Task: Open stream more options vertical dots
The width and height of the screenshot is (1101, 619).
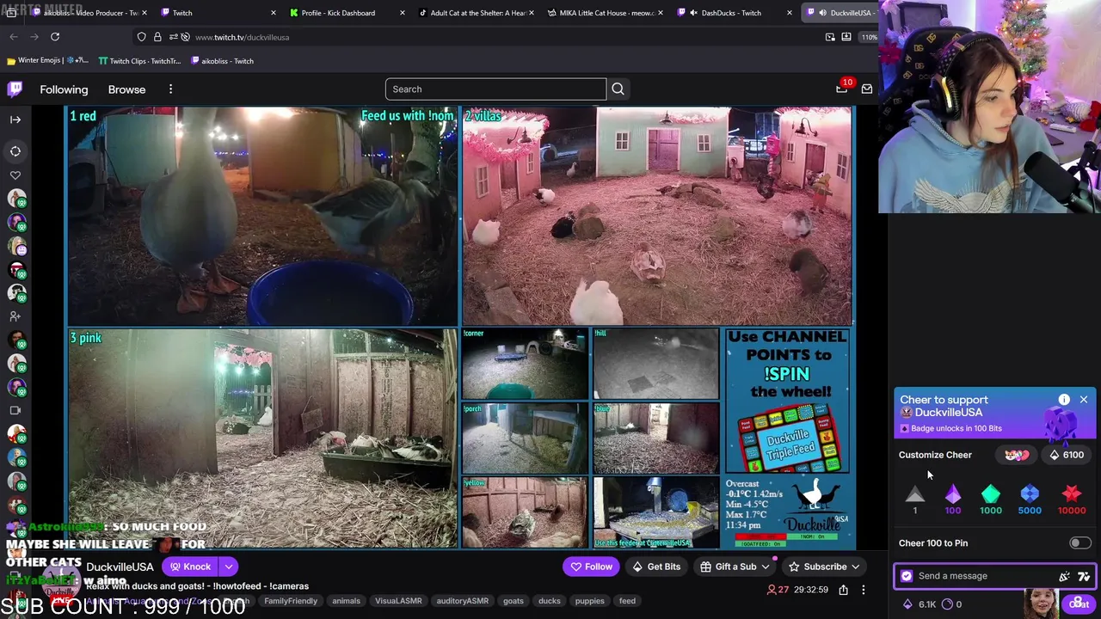Action: [x=864, y=590]
